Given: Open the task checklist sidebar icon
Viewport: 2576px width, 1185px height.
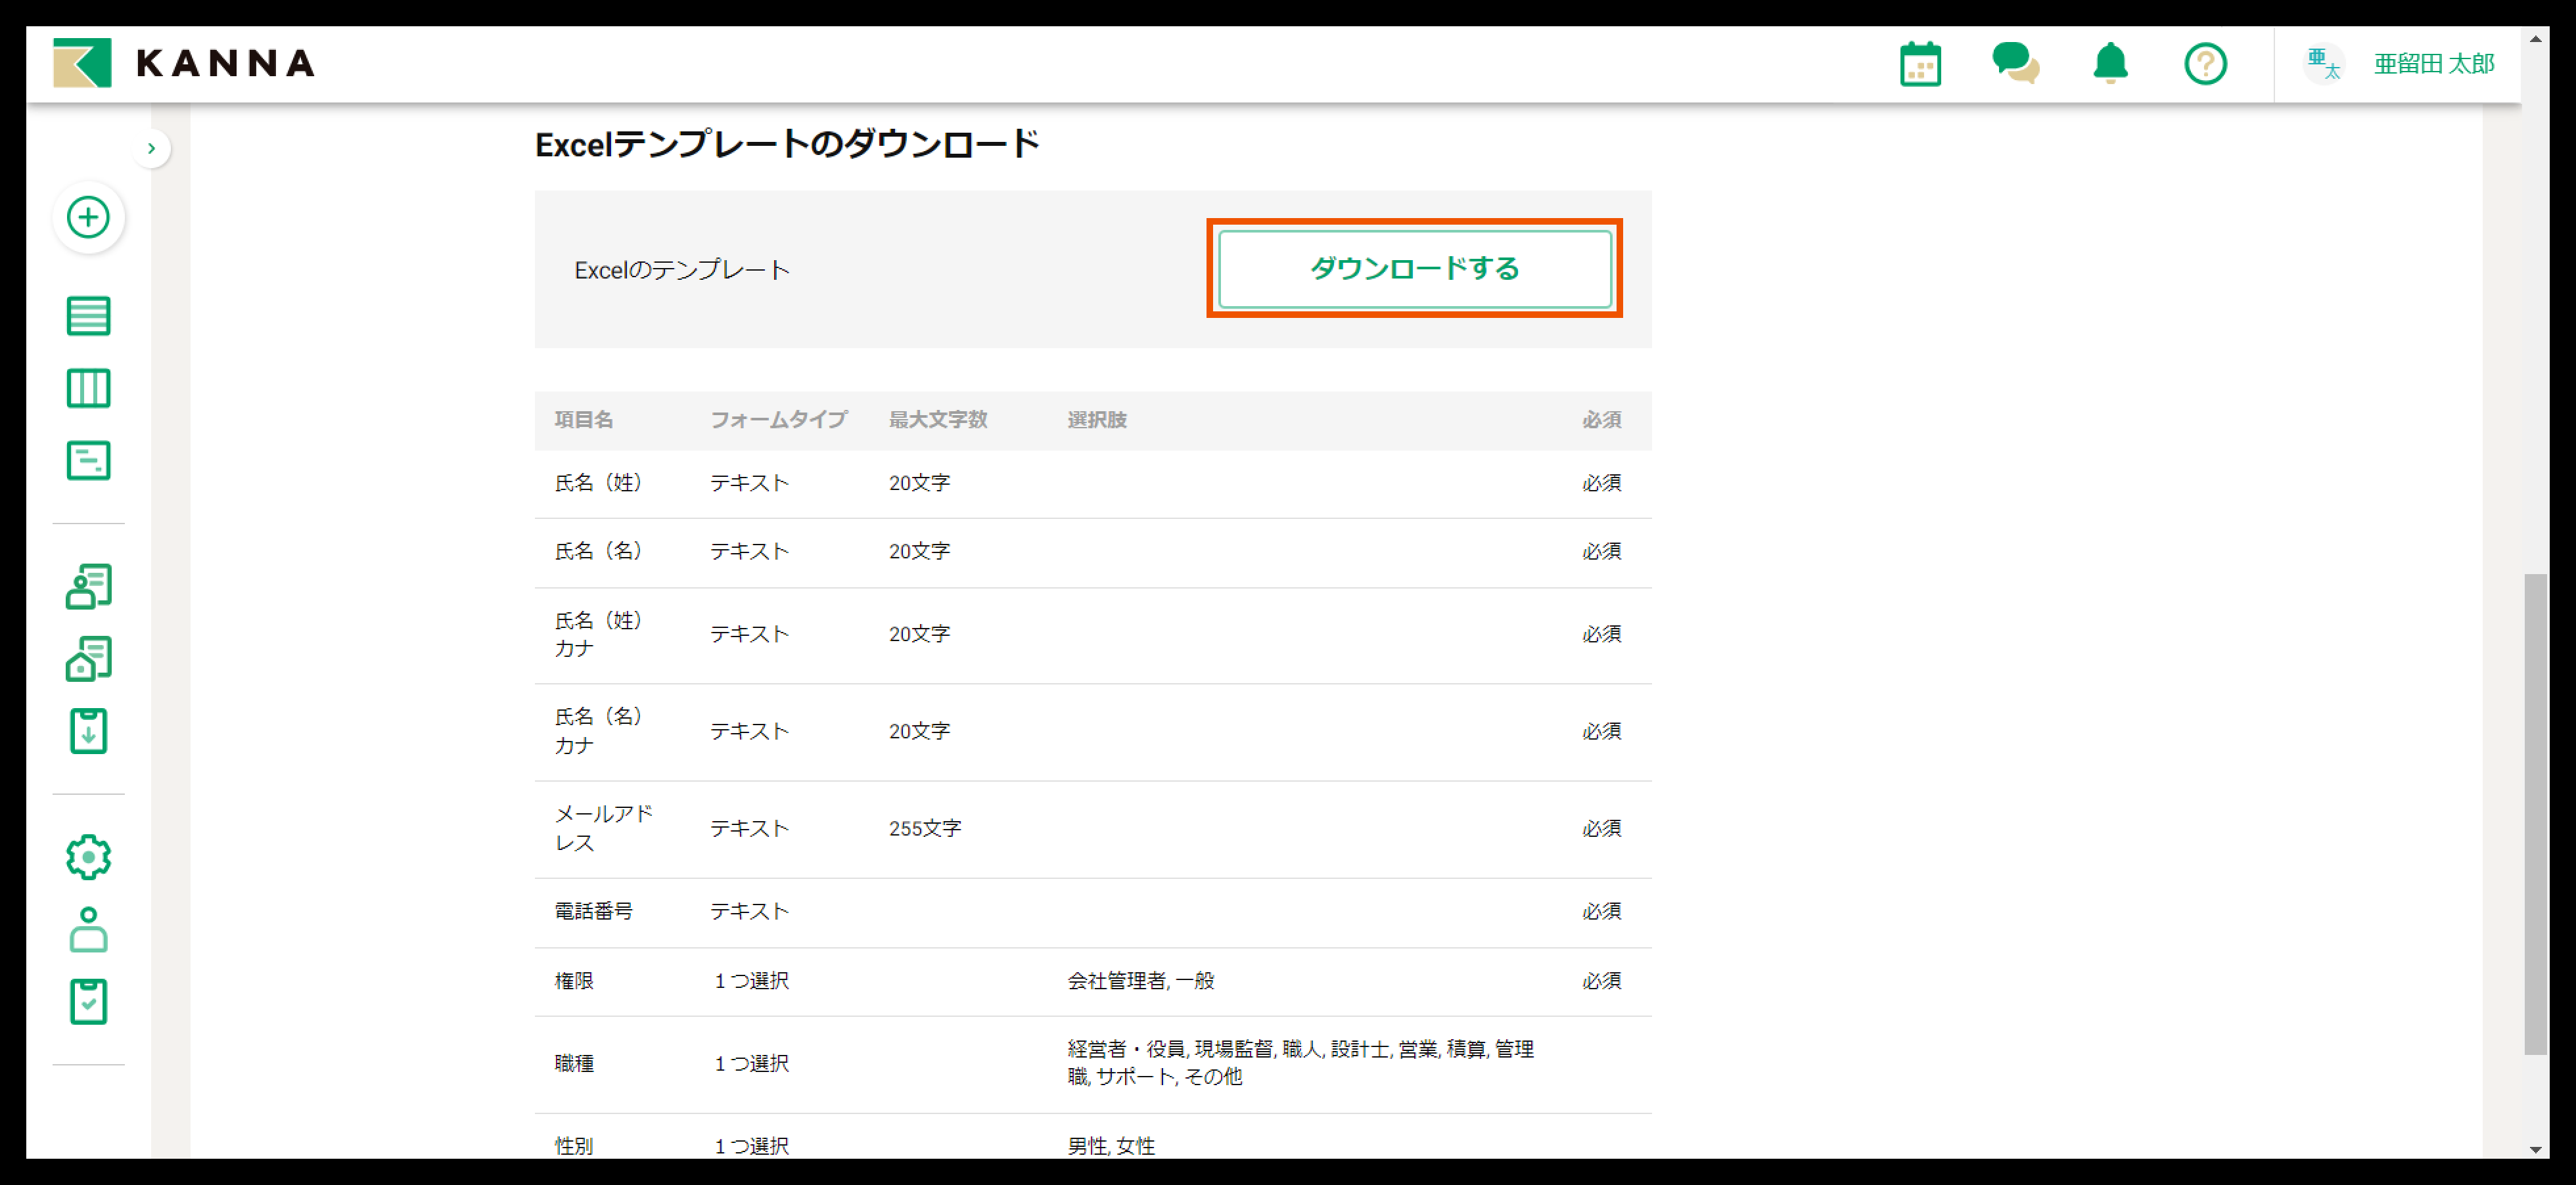Looking at the screenshot, I should point(88,1001).
